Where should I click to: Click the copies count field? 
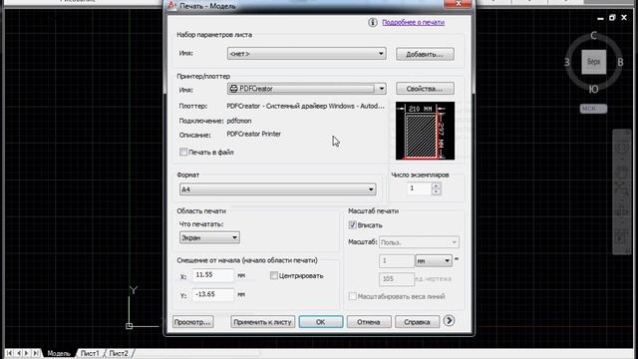[x=419, y=188]
